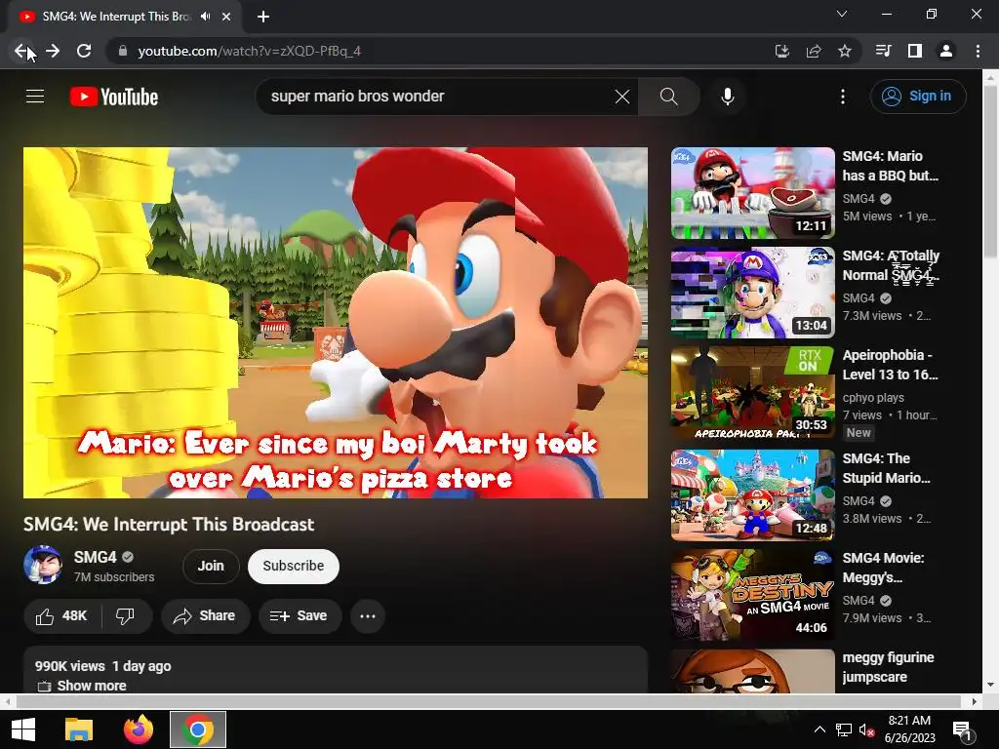Save the video to a playlist
The height and width of the screenshot is (749, 999).
pos(300,616)
